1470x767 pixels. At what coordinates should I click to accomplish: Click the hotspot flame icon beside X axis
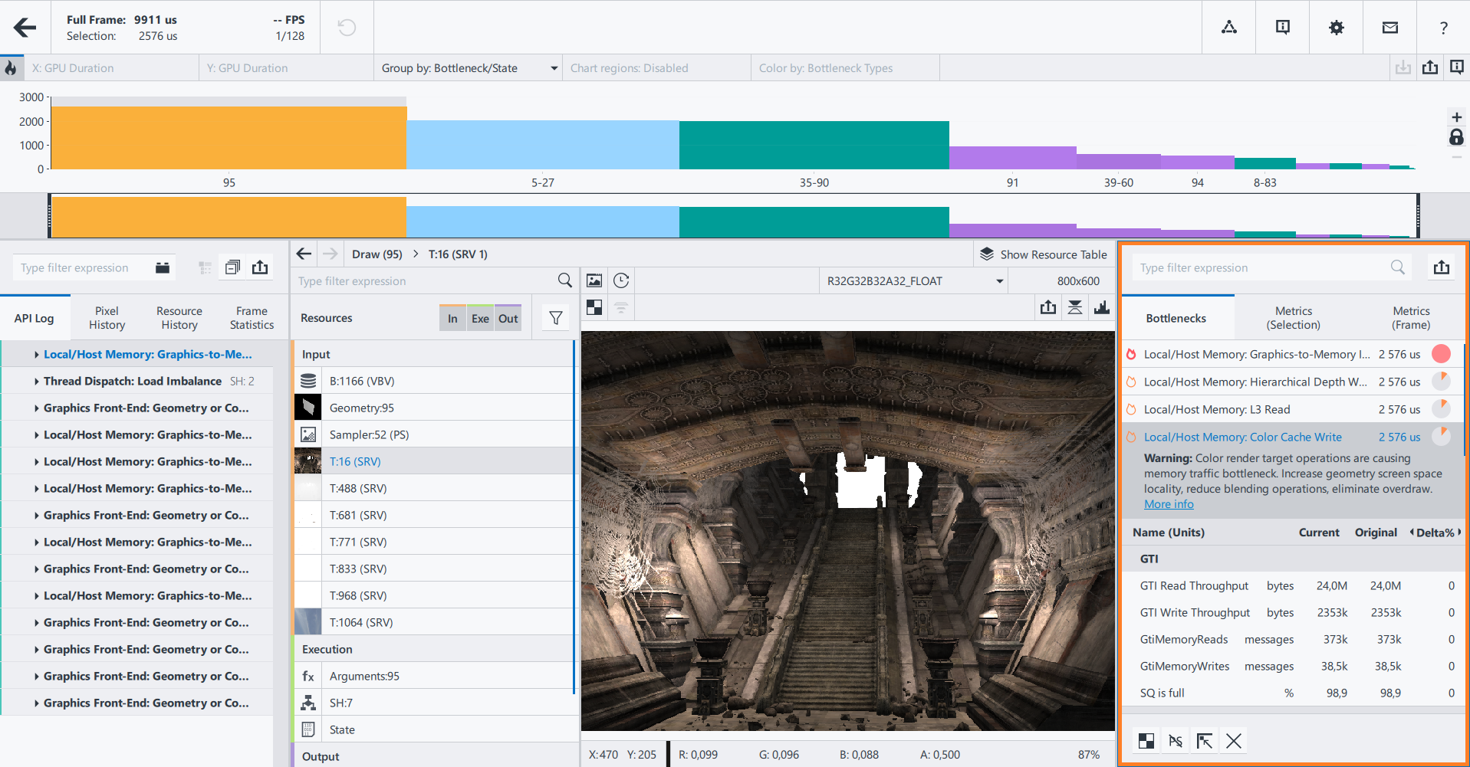point(11,68)
